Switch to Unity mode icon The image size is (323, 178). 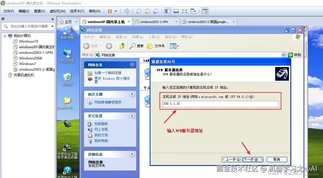point(193,11)
